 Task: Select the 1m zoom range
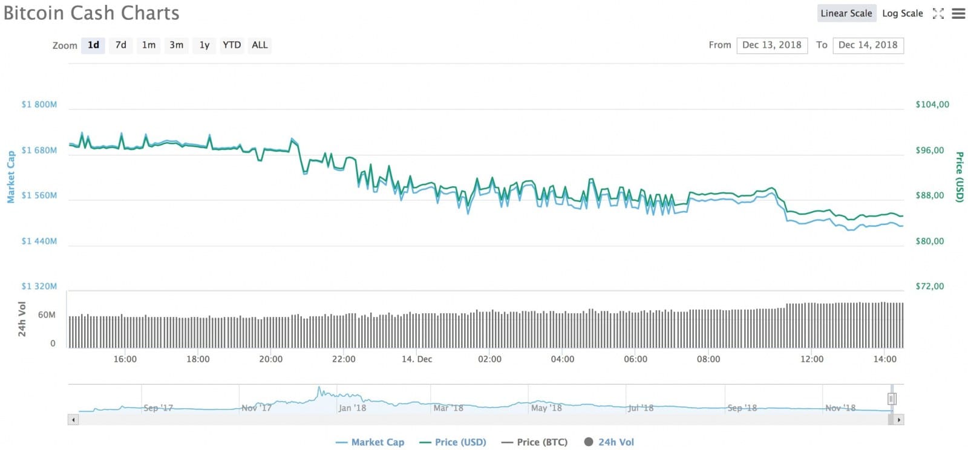149,45
